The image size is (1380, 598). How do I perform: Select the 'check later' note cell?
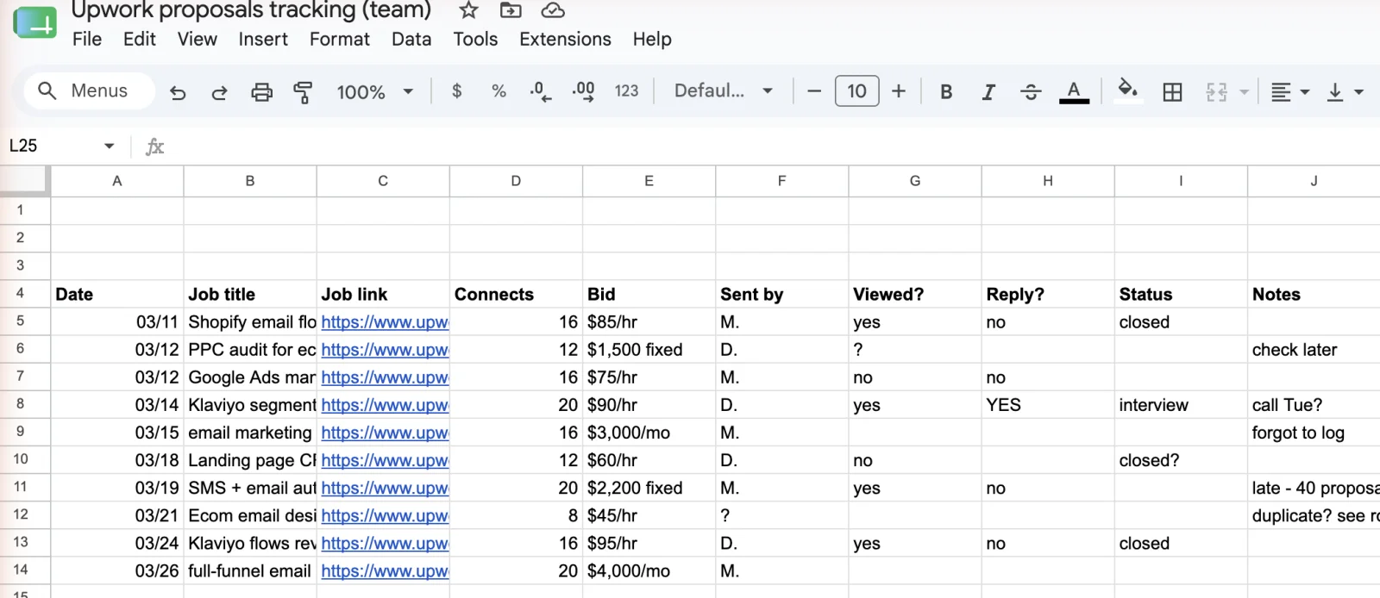[1314, 349]
